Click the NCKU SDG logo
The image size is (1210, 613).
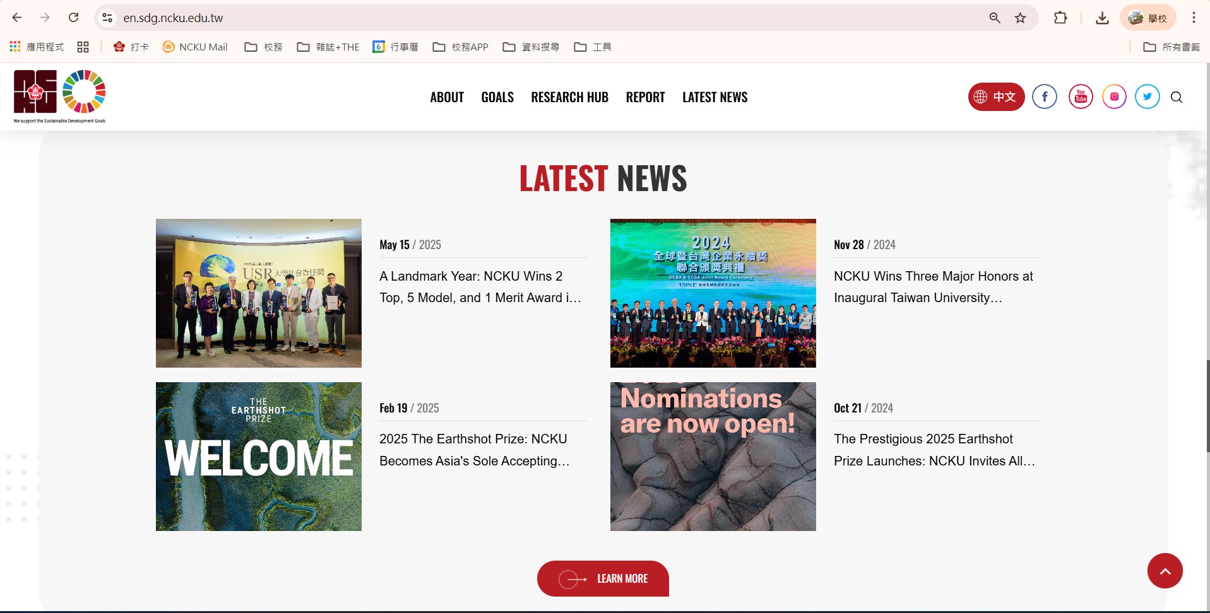click(x=60, y=96)
